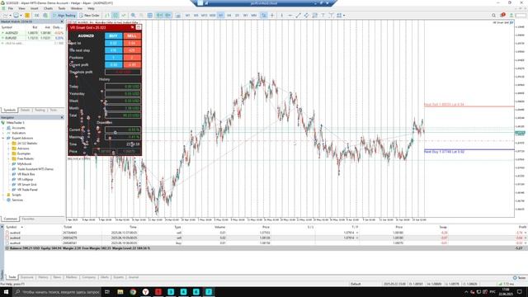Open the File menu
This screenshot has width=528, height=297.
(x=11, y=8)
